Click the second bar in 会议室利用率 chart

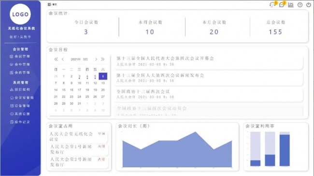(270, 149)
